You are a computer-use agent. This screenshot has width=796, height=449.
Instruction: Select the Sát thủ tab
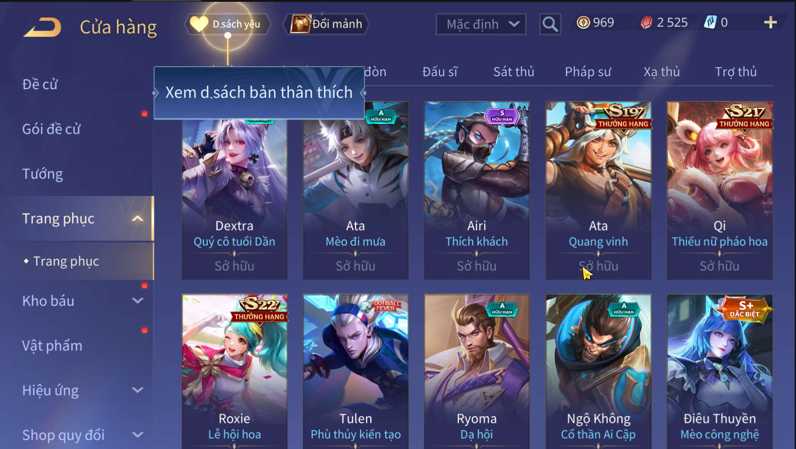(514, 72)
